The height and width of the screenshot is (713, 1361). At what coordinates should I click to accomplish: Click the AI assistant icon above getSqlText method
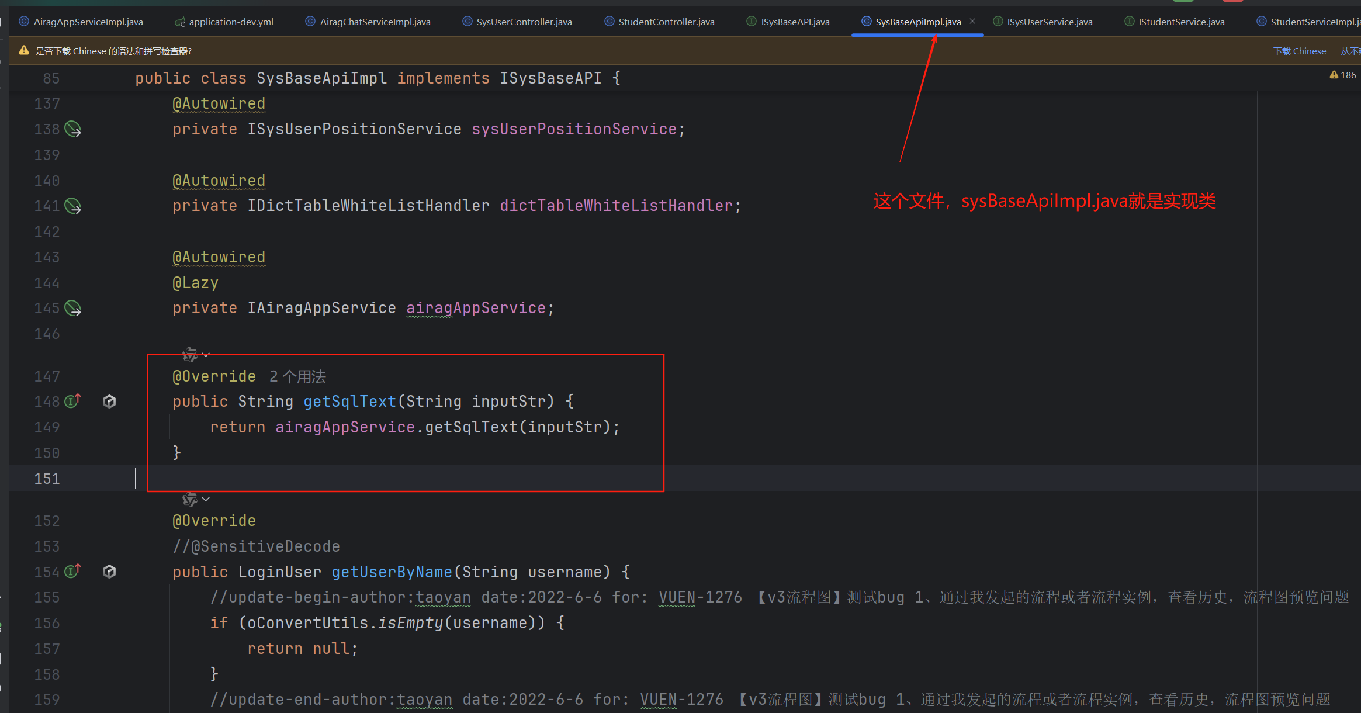189,354
